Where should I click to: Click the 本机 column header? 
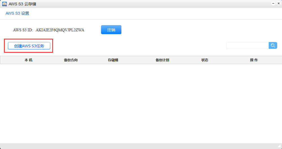pos(29,60)
